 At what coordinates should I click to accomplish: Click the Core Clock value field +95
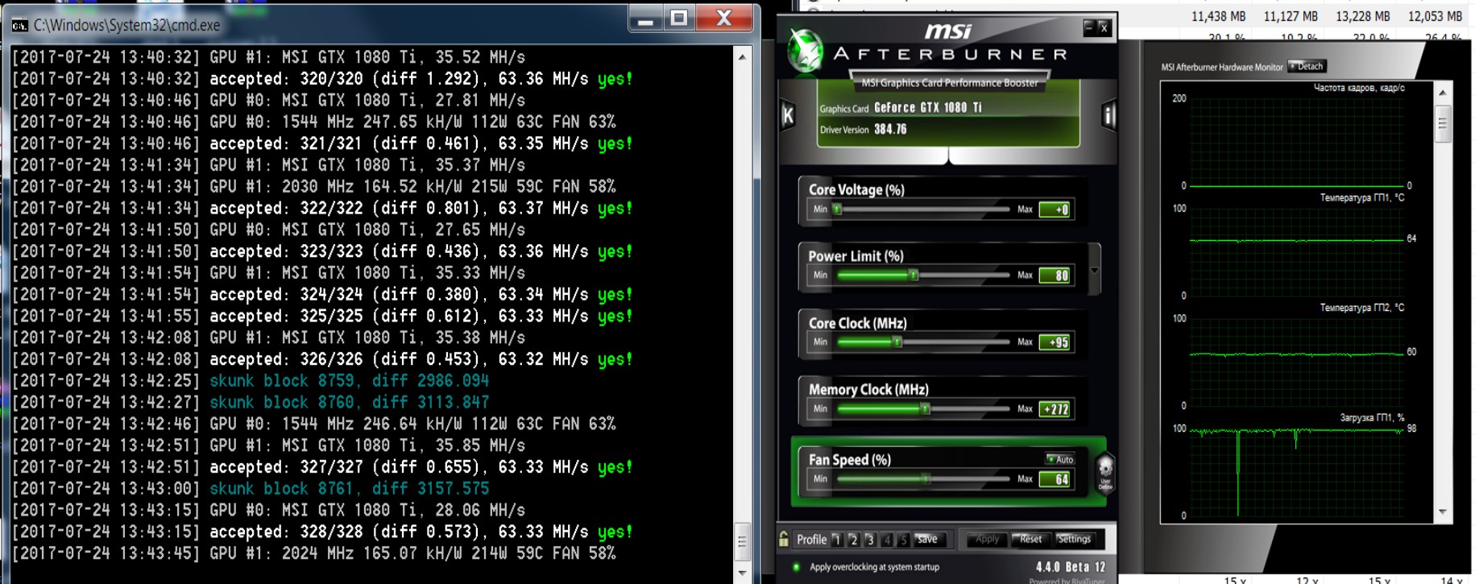coord(1054,342)
